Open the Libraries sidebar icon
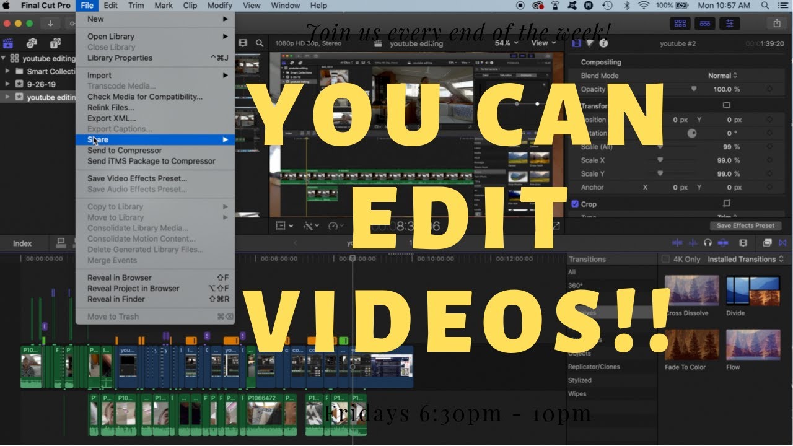The height and width of the screenshot is (446, 793). pyautogui.click(x=9, y=43)
